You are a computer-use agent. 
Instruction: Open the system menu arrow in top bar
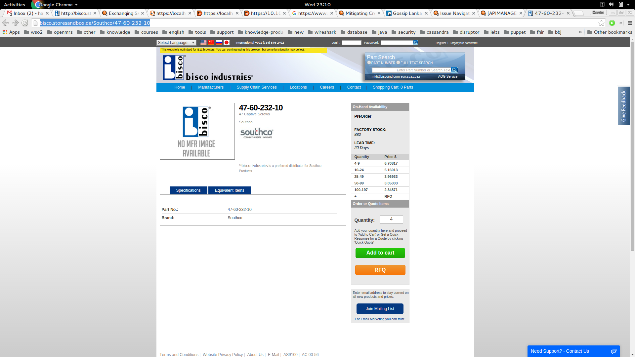[628, 4]
